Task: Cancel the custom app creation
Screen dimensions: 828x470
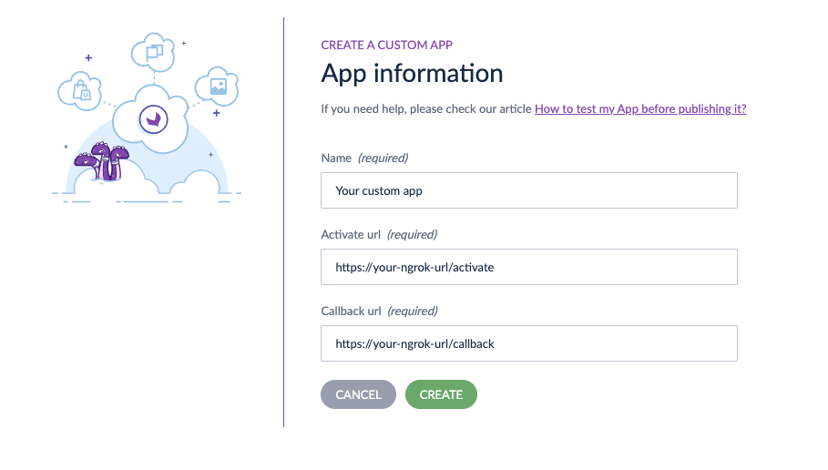Action: pos(358,394)
